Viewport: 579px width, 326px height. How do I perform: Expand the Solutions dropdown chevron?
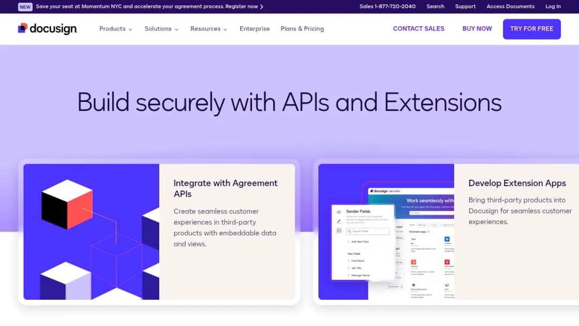point(176,29)
